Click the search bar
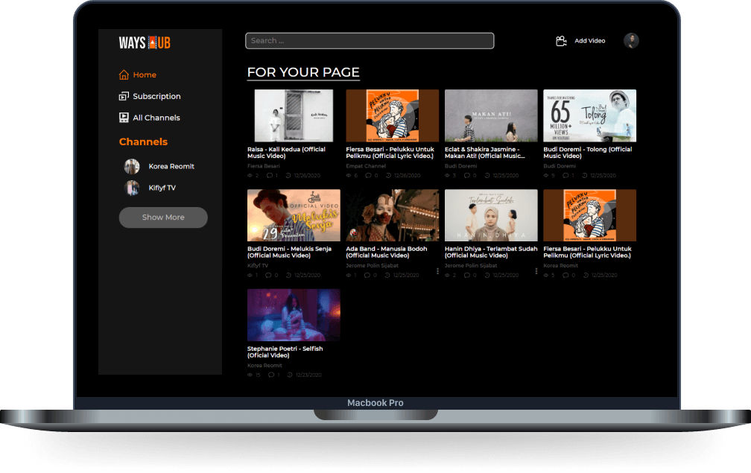 pos(369,40)
